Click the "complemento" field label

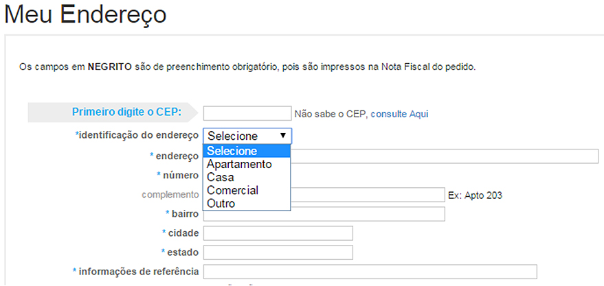170,195
